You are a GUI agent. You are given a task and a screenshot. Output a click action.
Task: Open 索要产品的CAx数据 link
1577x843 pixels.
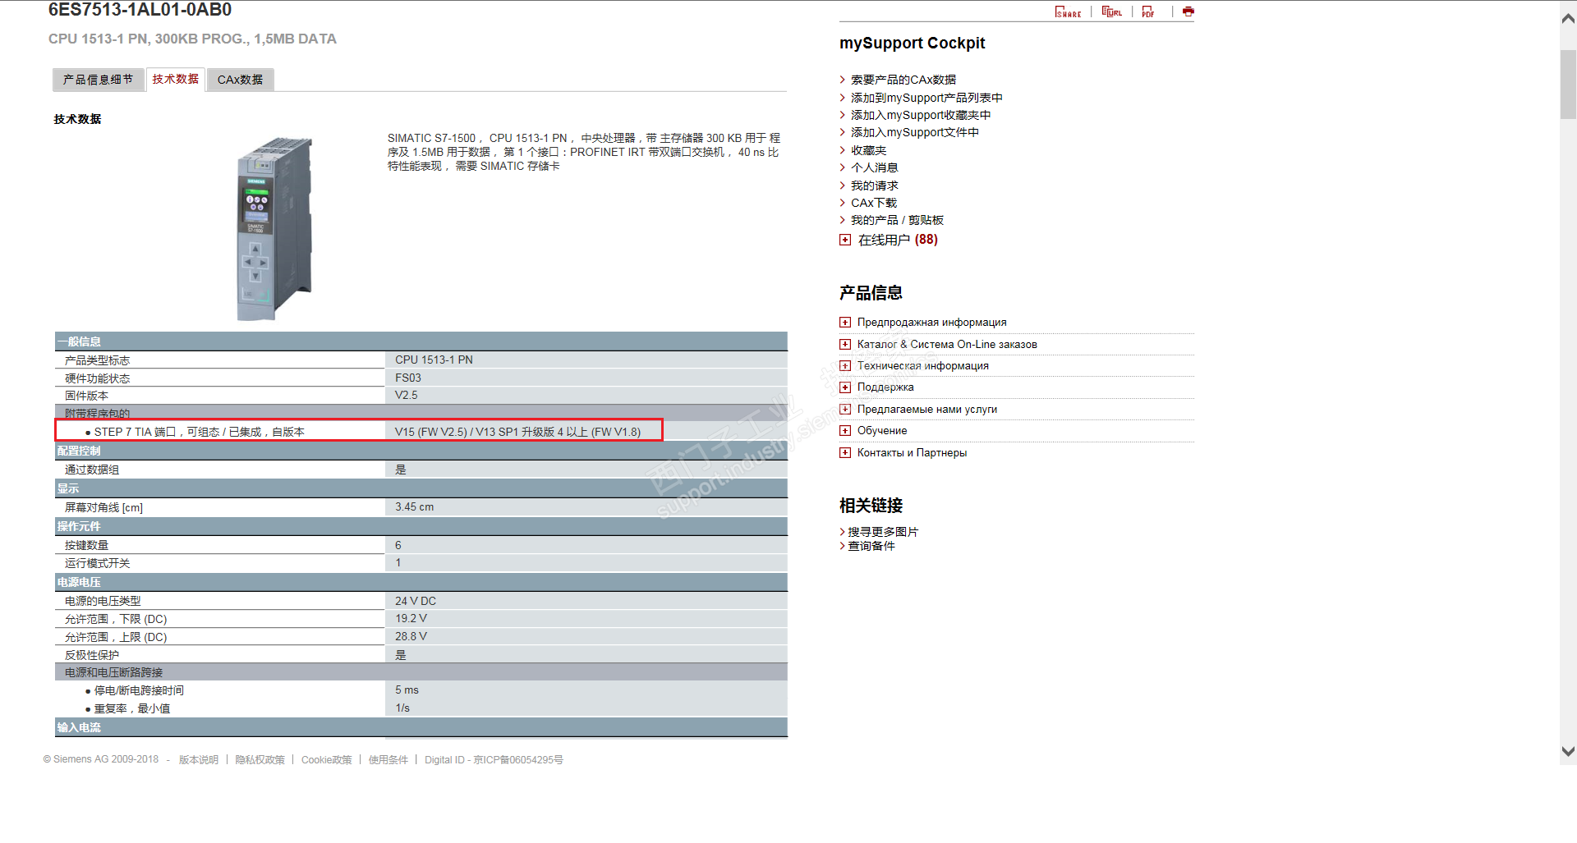click(903, 80)
